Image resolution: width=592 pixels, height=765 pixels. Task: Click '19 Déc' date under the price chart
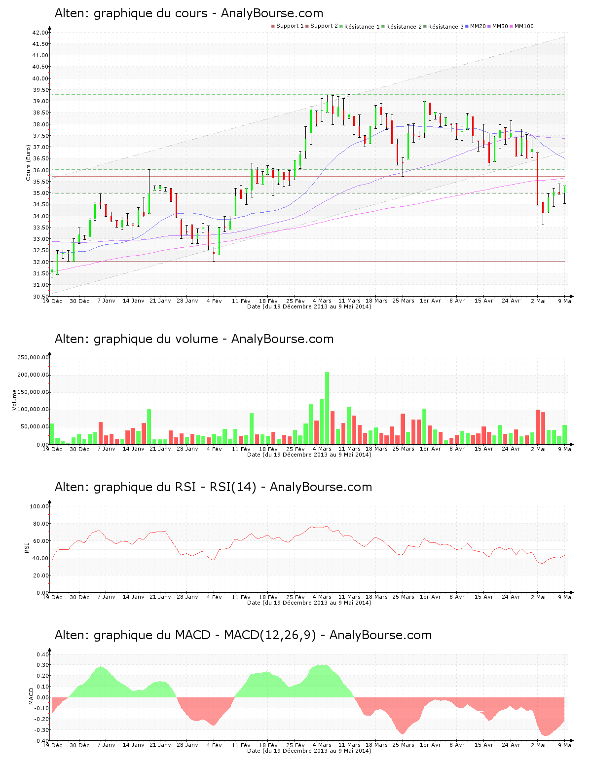coord(53,301)
